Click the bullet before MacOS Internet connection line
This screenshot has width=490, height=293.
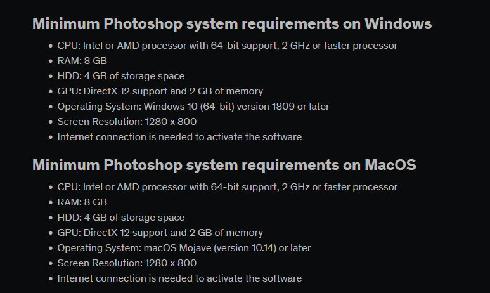point(50,278)
